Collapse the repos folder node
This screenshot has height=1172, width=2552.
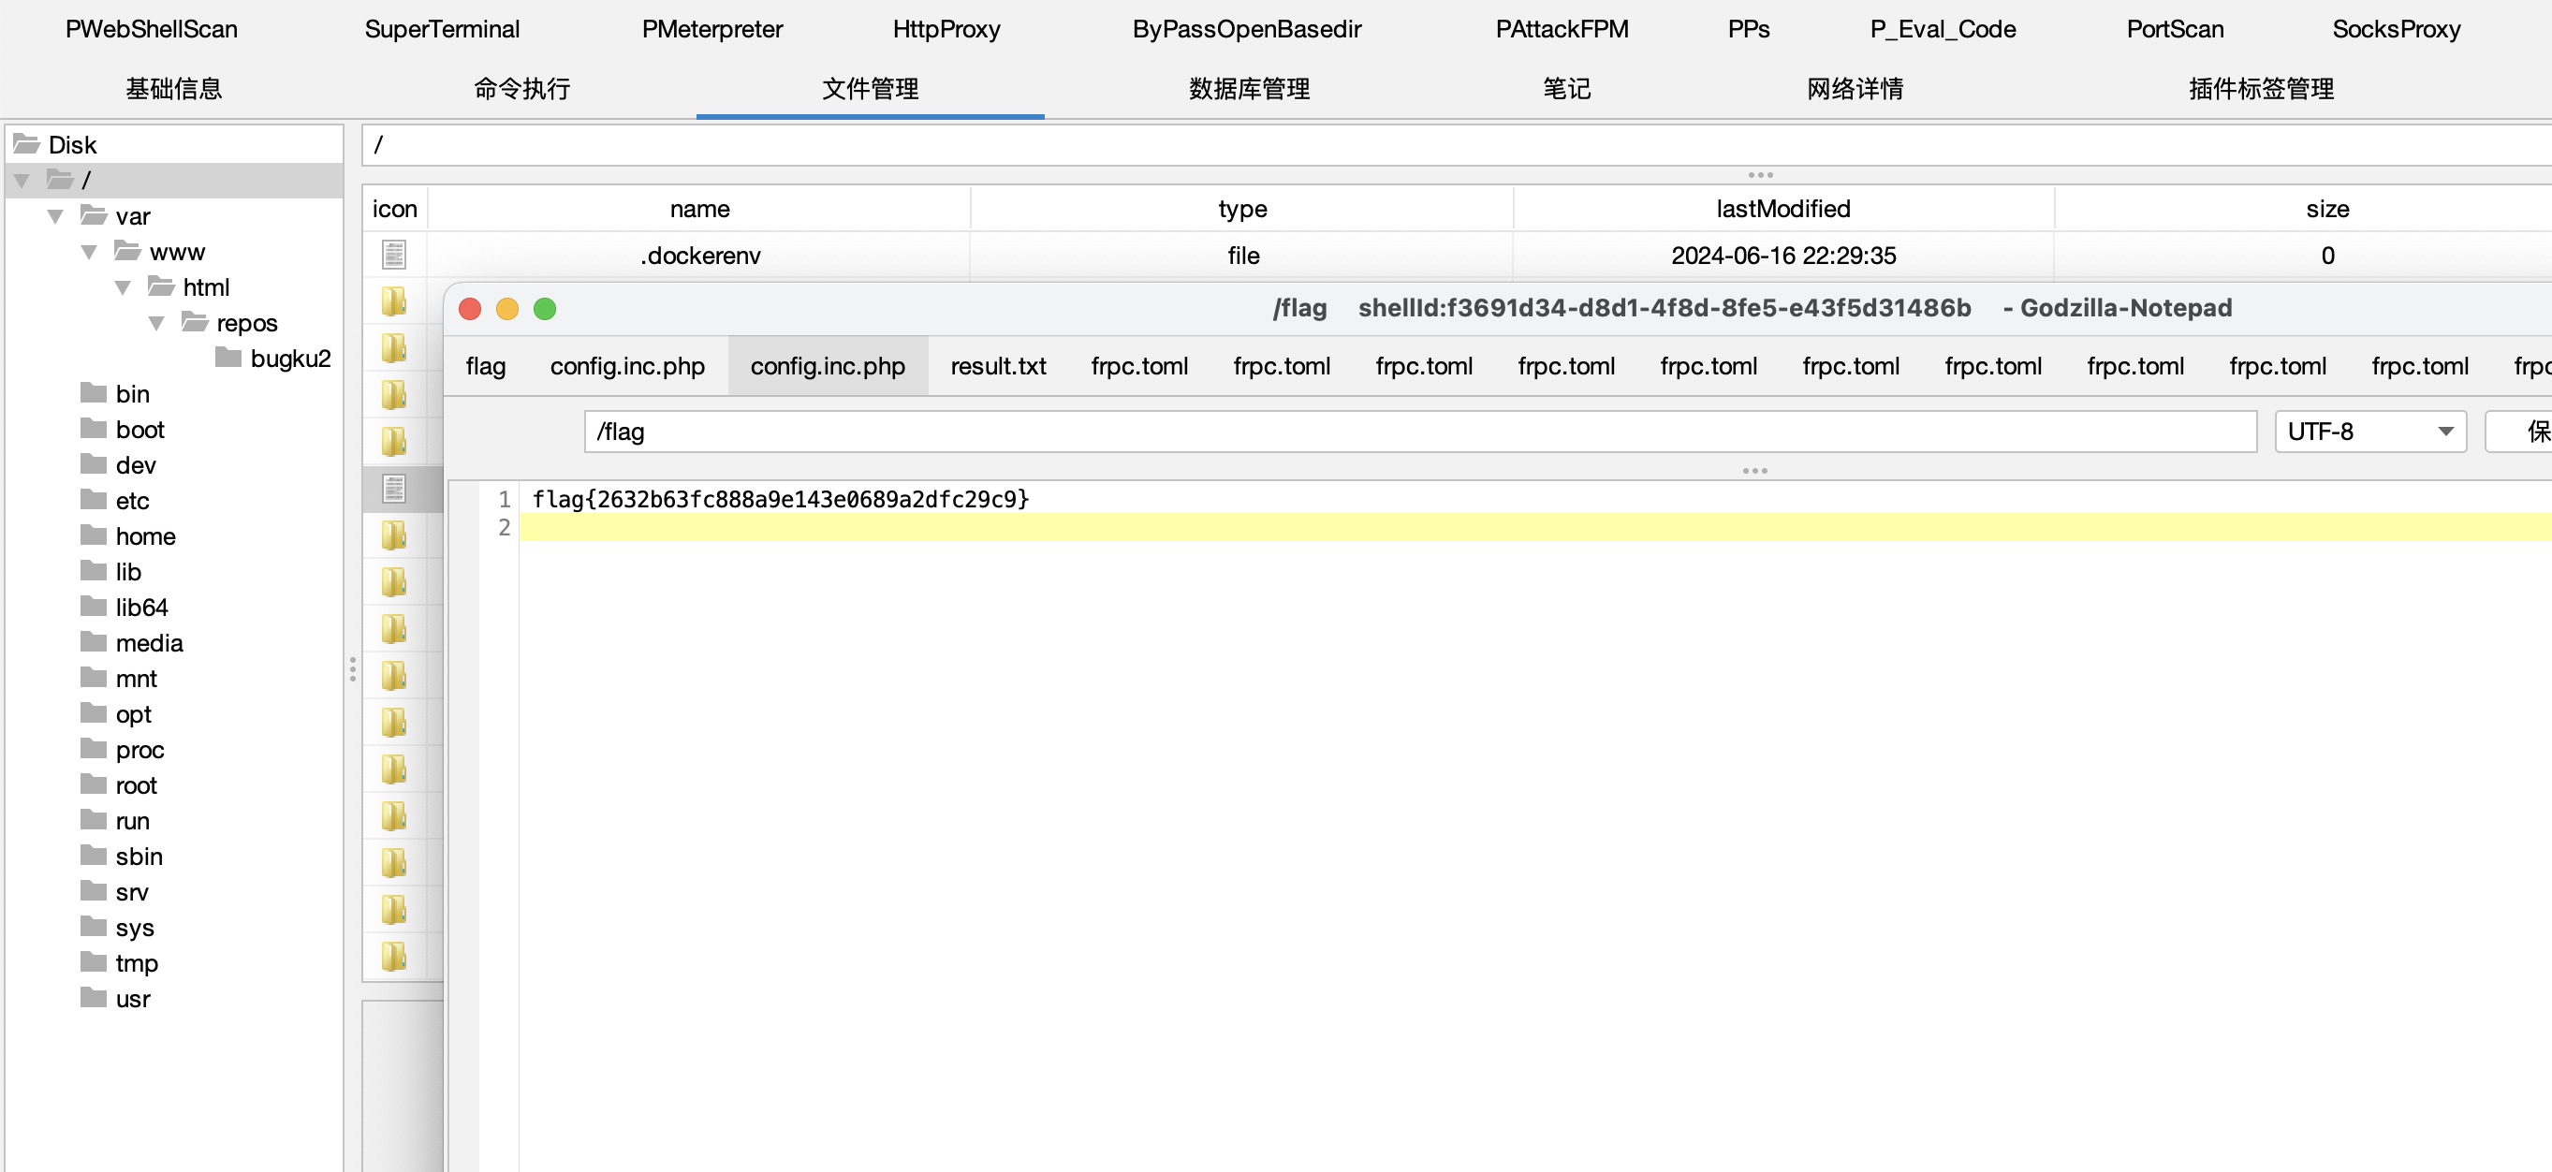coord(156,323)
